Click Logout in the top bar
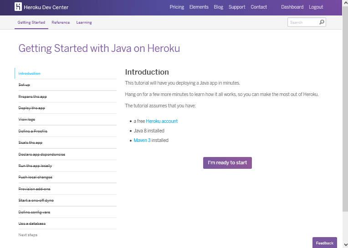This screenshot has height=248, width=348. [x=316, y=7]
